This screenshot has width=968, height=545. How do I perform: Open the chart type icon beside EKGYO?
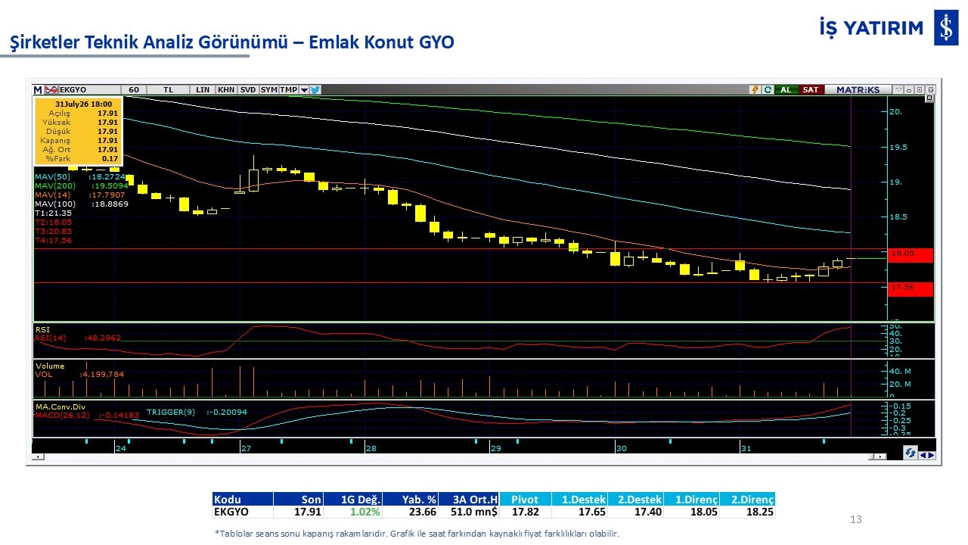(50, 89)
